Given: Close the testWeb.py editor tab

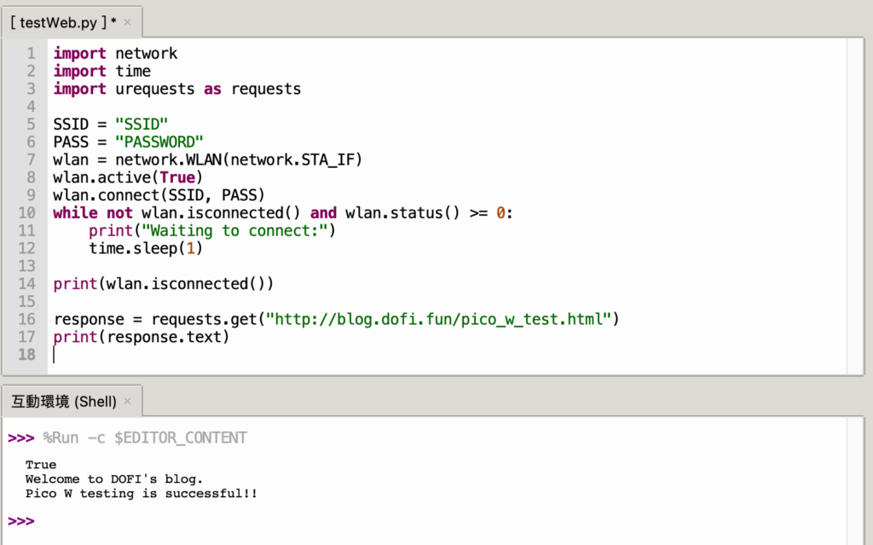Looking at the screenshot, I should pos(128,21).
